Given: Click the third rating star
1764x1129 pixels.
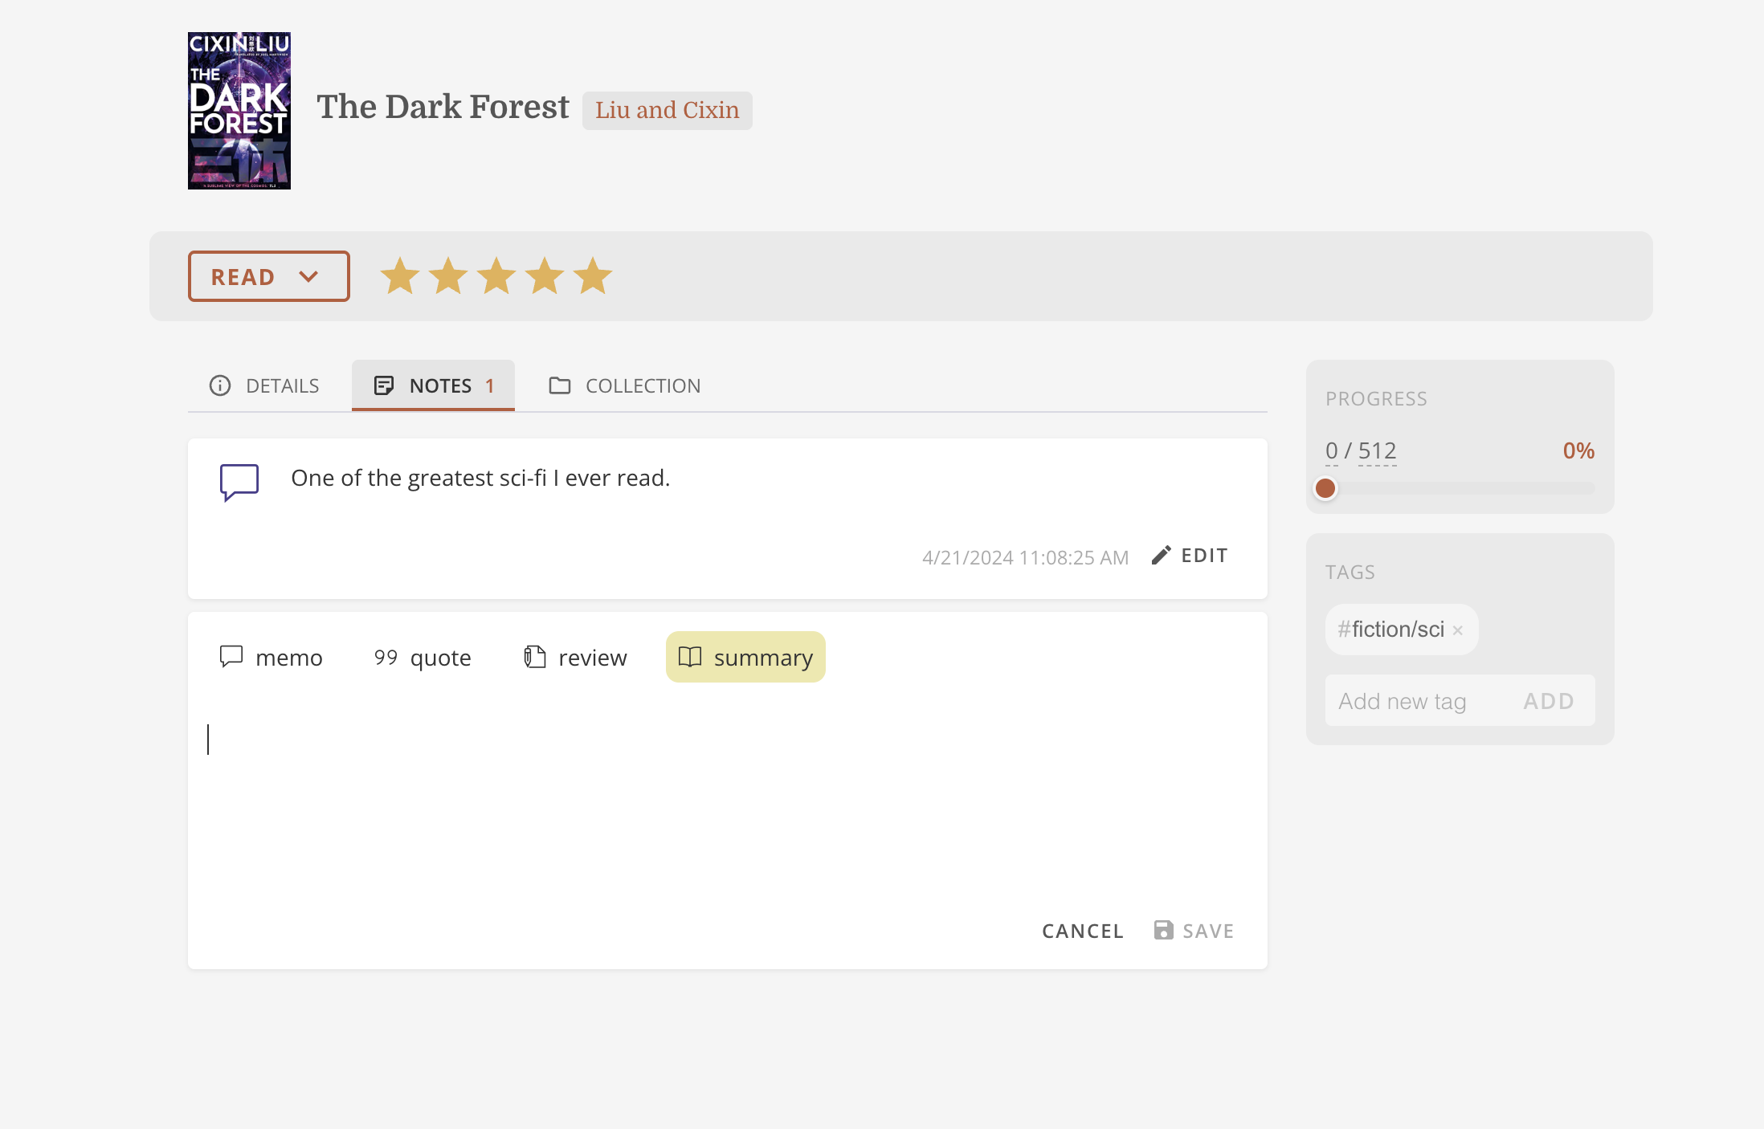Looking at the screenshot, I should [x=496, y=276].
